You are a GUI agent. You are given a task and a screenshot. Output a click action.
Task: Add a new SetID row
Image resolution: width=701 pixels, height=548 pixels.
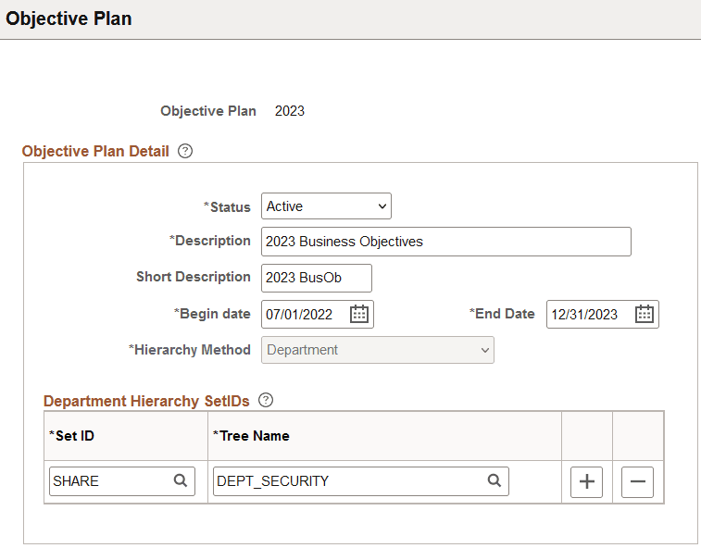coord(586,482)
